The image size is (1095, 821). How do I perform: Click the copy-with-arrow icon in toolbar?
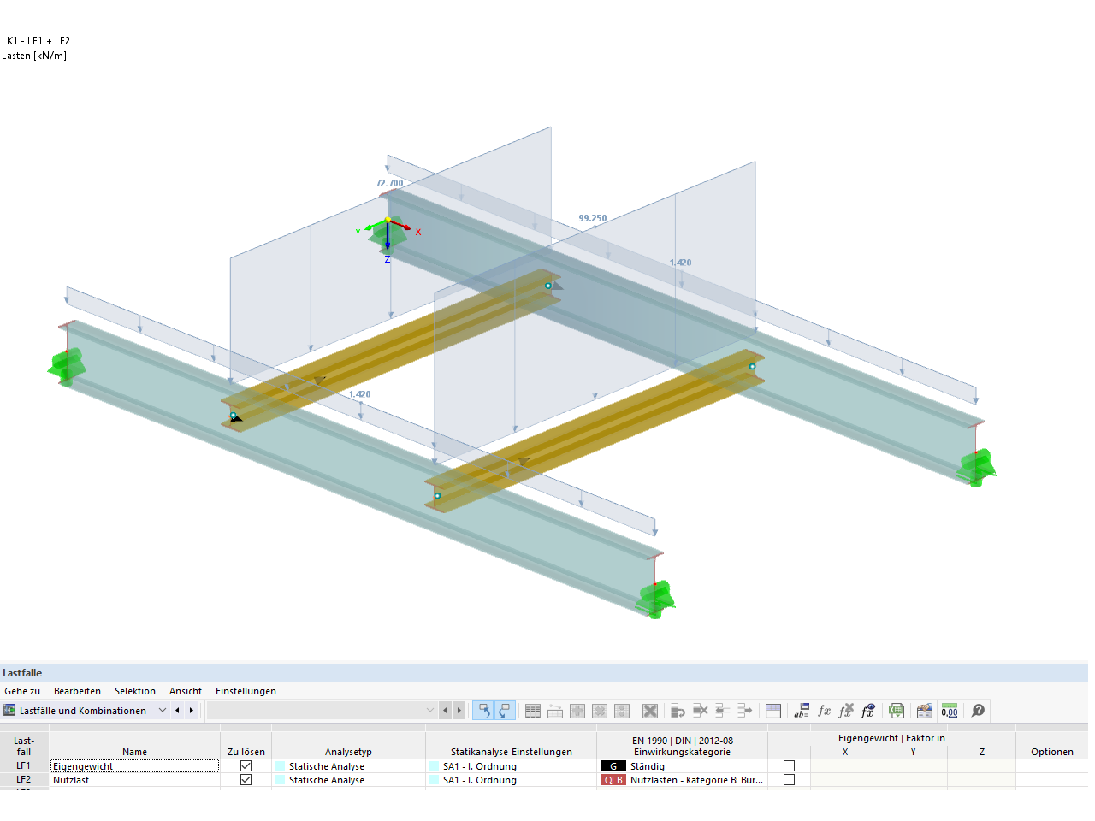tap(678, 711)
